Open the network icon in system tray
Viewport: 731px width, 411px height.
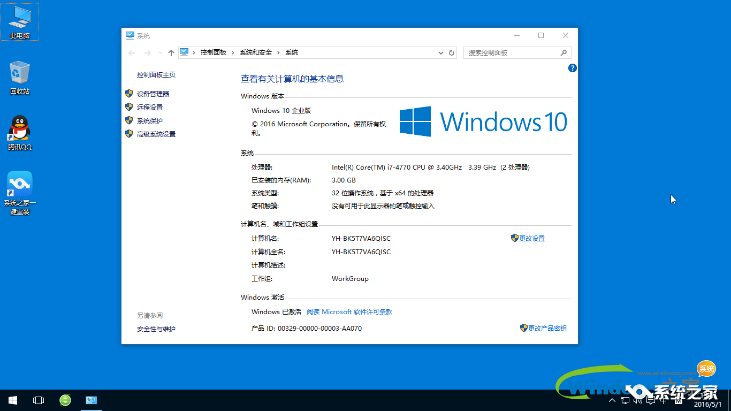coord(624,400)
